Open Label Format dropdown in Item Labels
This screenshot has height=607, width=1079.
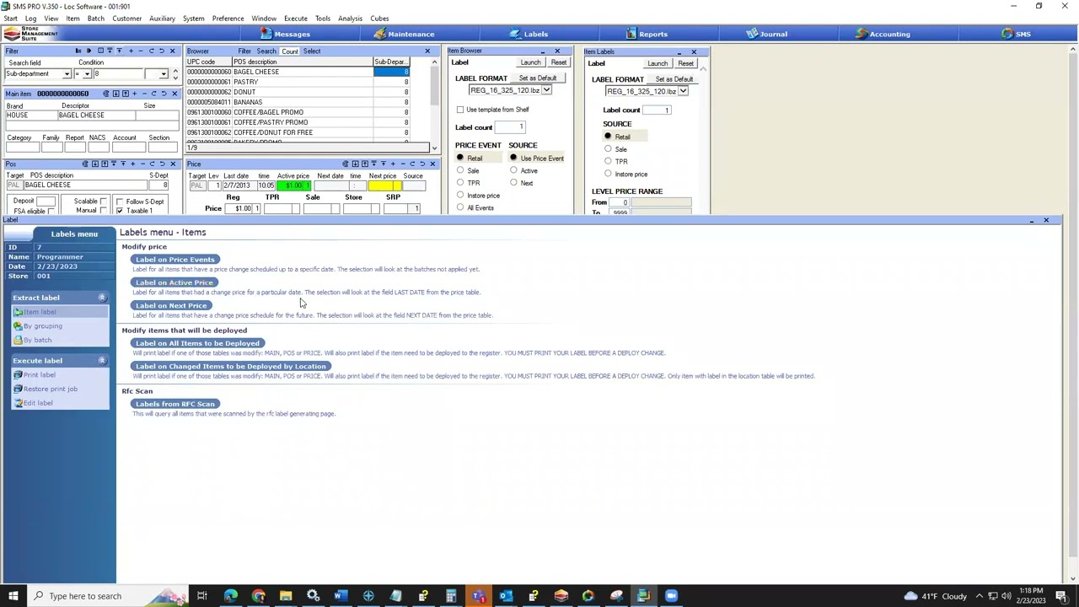pyautogui.click(x=683, y=91)
